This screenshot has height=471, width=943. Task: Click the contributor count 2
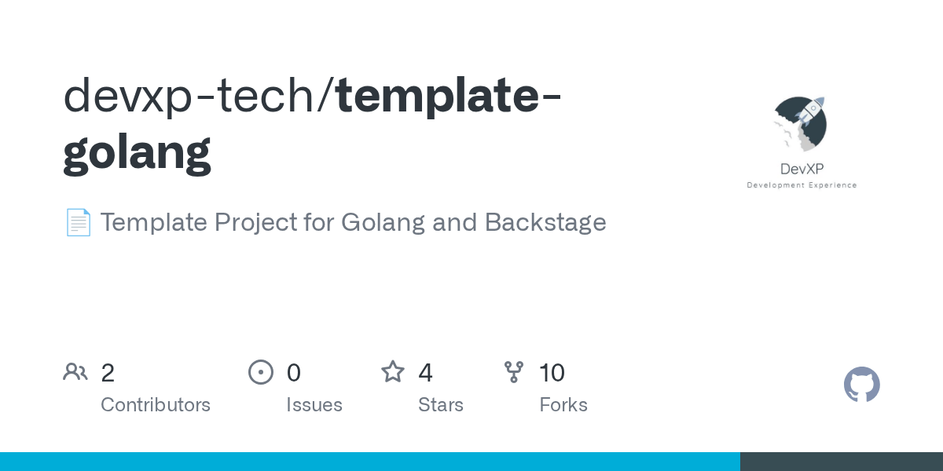click(108, 373)
